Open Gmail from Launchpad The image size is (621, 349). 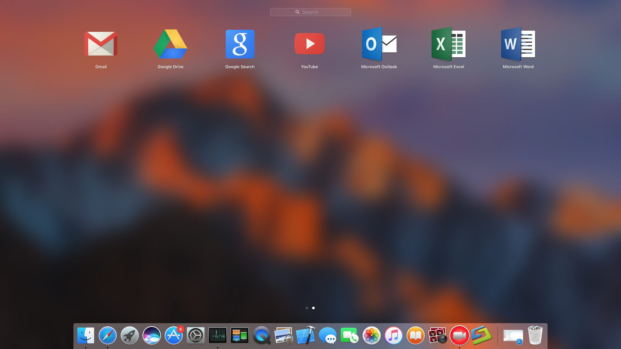(101, 44)
